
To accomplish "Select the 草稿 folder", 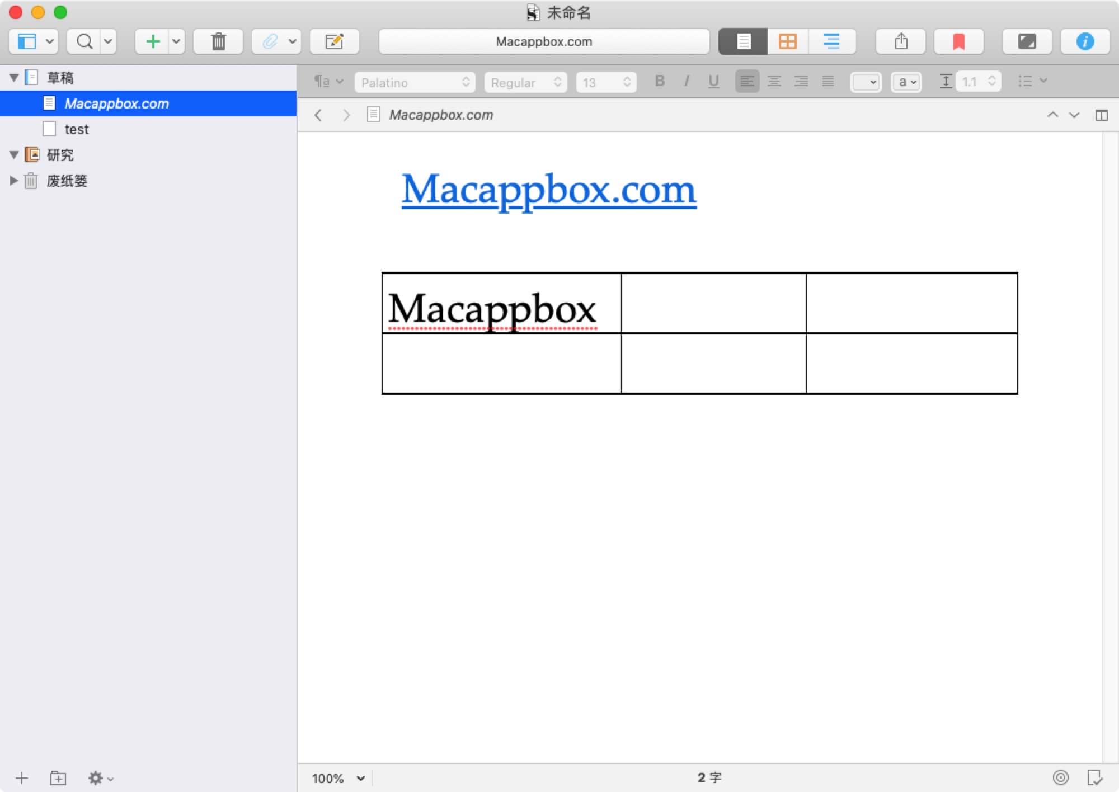I will (60, 78).
